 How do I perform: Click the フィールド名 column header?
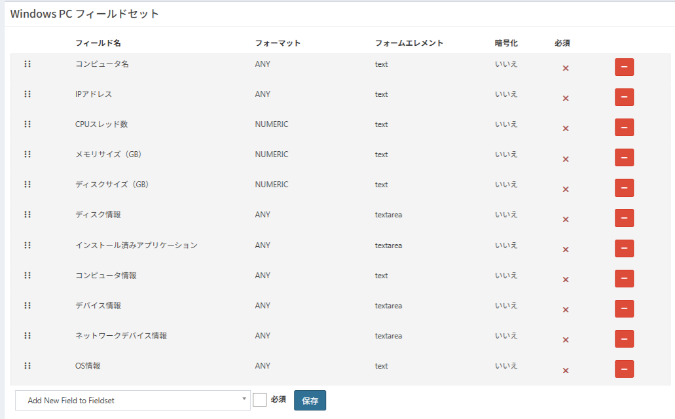click(98, 43)
